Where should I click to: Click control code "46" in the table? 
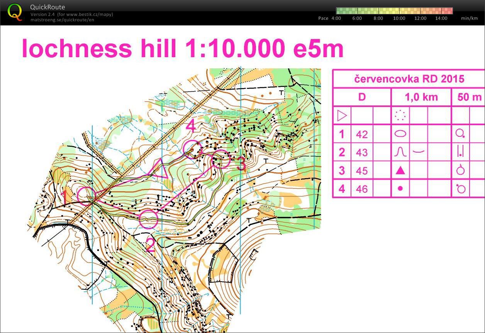pos(362,189)
